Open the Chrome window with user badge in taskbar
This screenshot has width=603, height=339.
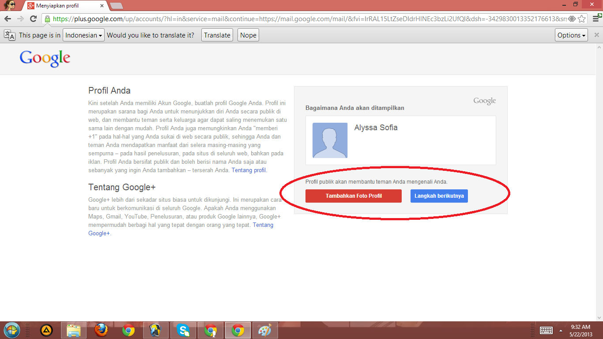211,330
